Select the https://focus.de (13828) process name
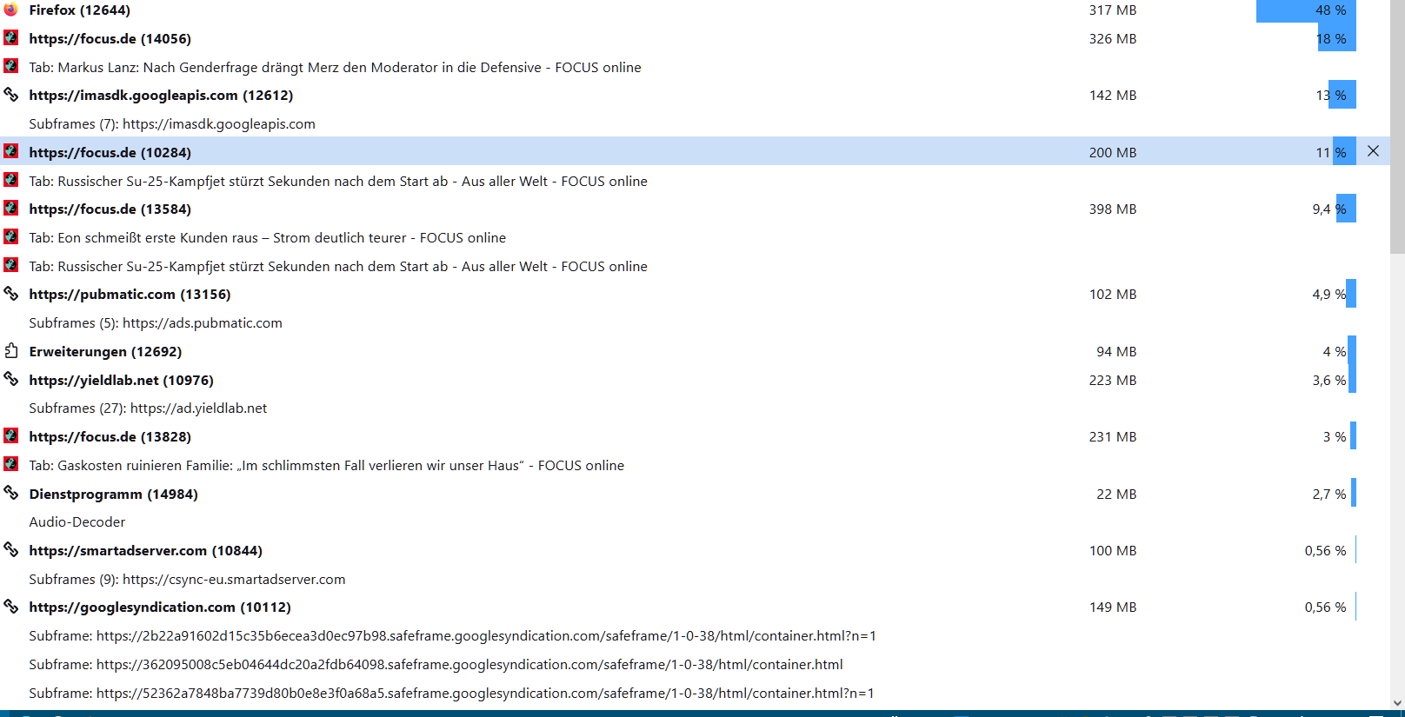The height and width of the screenshot is (717, 1405). (x=110, y=437)
